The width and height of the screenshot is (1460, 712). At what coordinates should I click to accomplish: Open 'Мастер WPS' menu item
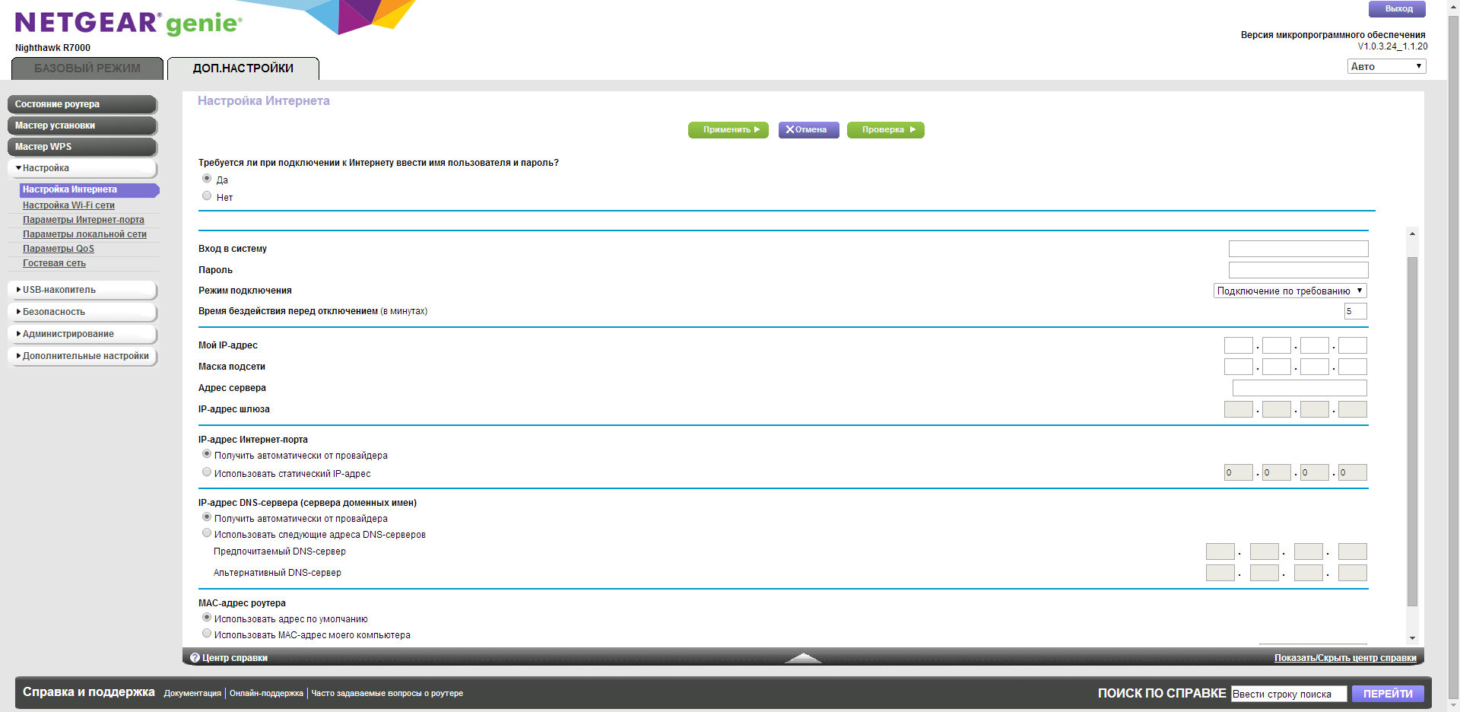pos(82,147)
